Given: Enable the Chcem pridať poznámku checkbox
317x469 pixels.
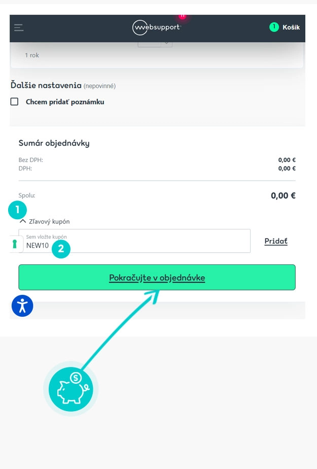Looking at the screenshot, I should (x=14, y=102).
